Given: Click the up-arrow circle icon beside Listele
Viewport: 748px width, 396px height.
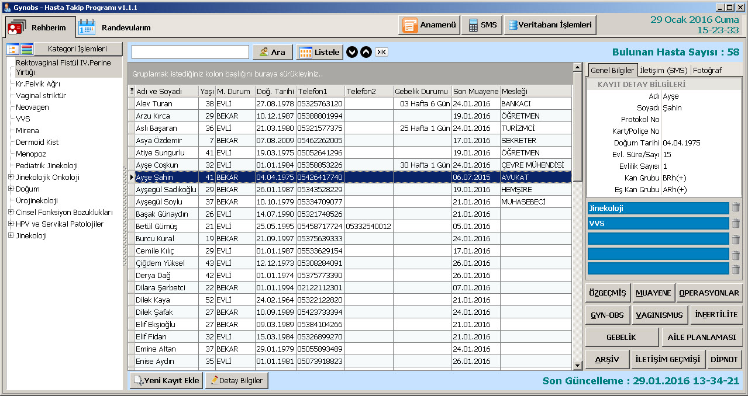Looking at the screenshot, I should point(366,52).
